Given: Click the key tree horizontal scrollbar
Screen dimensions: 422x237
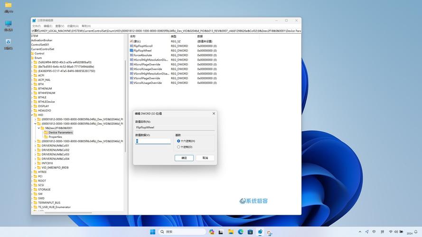Looking at the screenshot, I should (x=68, y=213).
